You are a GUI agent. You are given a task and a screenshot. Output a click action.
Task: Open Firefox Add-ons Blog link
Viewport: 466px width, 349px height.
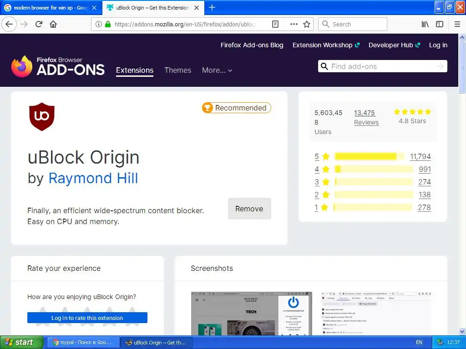[252, 45]
